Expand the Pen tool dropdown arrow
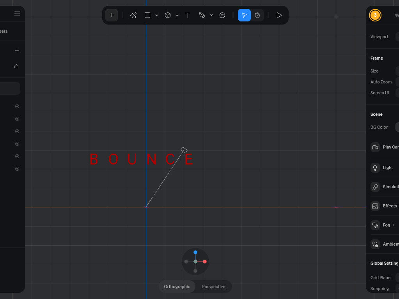399x299 pixels. [x=211, y=15]
